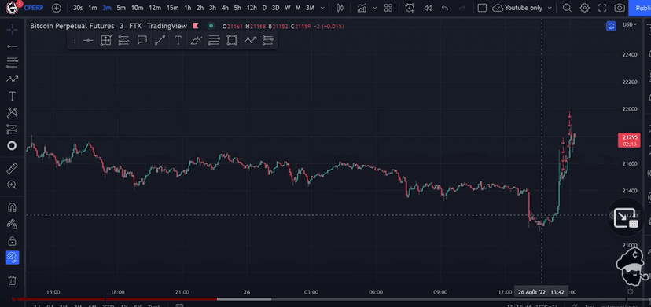The height and width of the screenshot is (307, 651).
Task: Open the candlestick chart style selector
Action: (340, 8)
